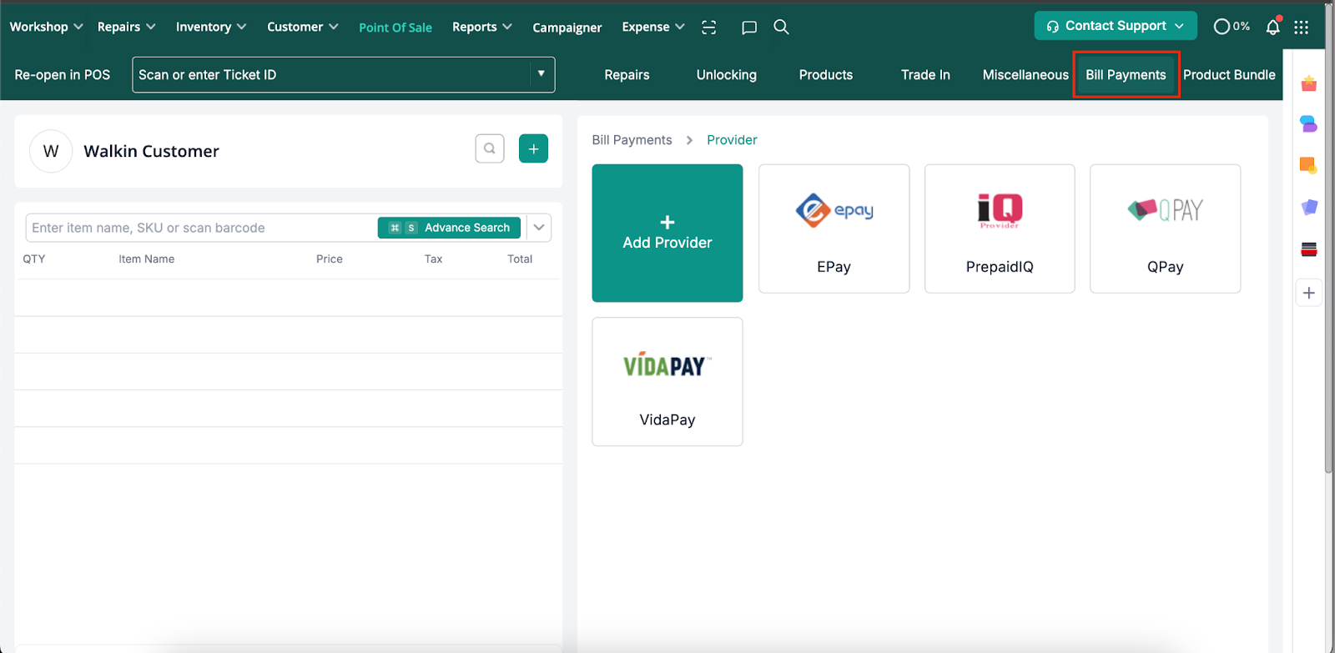The image size is (1335, 653).
Task: Open the Expense dropdown menu
Action: pos(653,27)
